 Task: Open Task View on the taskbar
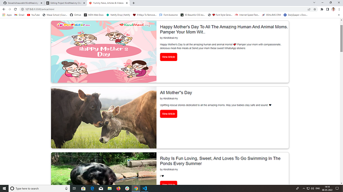tap(74, 189)
